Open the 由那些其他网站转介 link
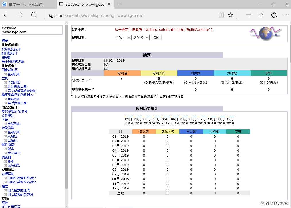Viewport: 291px width, 208px height. coord(22,182)
